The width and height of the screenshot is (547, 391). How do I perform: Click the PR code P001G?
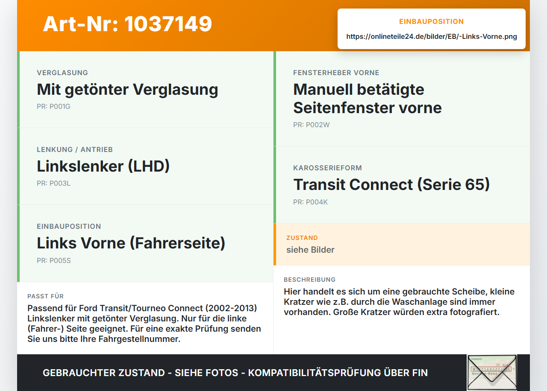pos(53,107)
